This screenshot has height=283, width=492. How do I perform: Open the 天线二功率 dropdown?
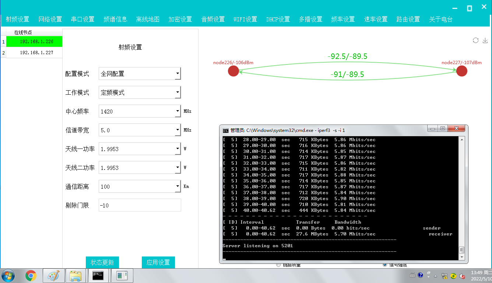(x=178, y=167)
